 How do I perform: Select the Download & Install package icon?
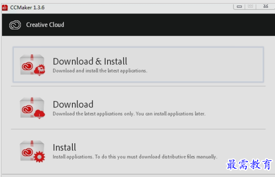[32, 65]
